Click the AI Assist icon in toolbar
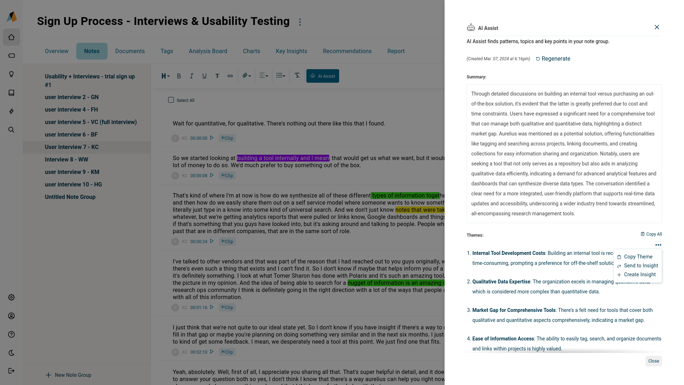Viewport: 684px width, 385px height. click(323, 76)
